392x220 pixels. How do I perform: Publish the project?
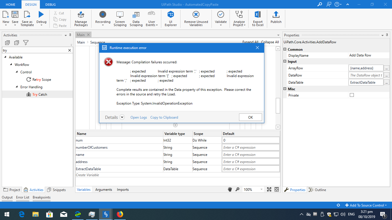point(276,17)
